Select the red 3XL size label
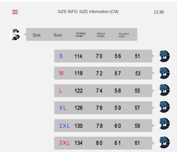 64,143
